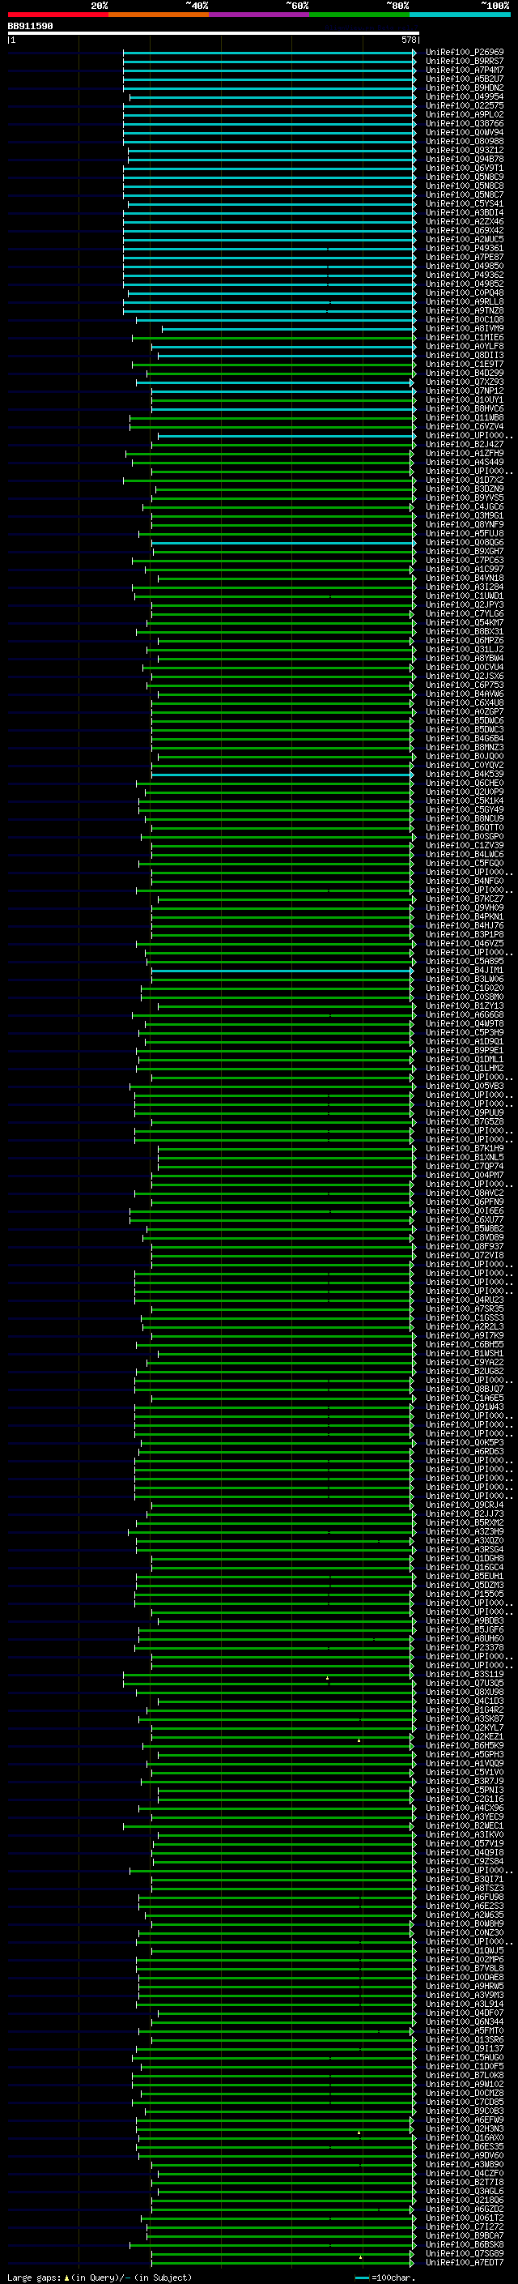Select the UniRef100_O22575 label
Screen dimensions: 518x2284
tap(465, 105)
